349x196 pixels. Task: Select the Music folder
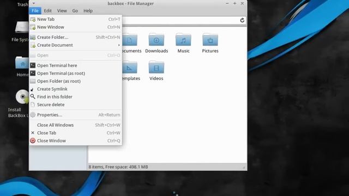point(183,44)
